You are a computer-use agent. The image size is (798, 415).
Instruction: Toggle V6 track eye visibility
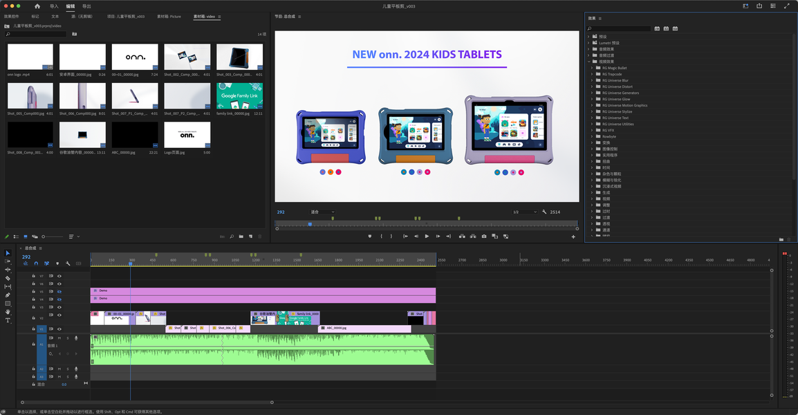click(59, 284)
